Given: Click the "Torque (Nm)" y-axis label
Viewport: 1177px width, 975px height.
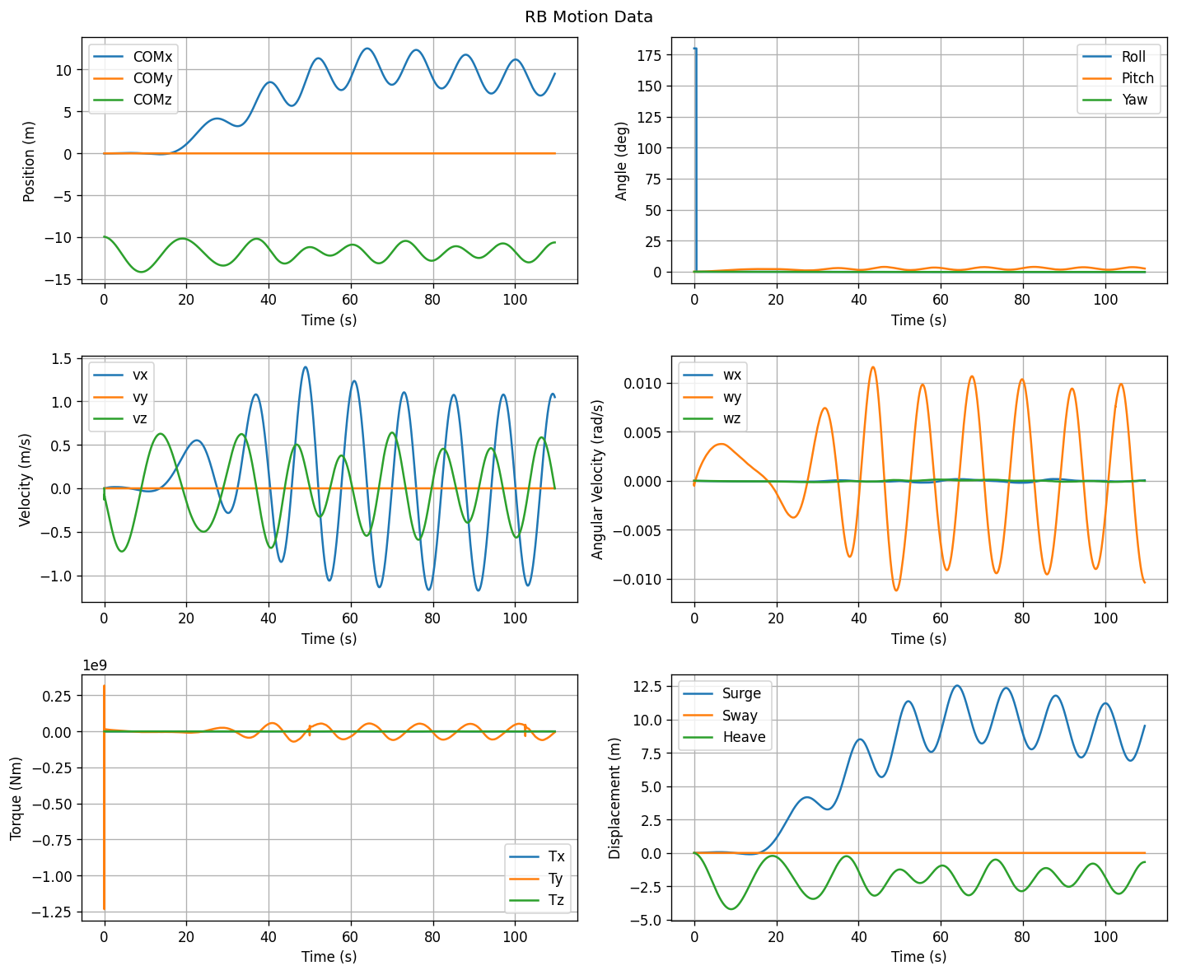Looking at the screenshot, I should (16, 798).
